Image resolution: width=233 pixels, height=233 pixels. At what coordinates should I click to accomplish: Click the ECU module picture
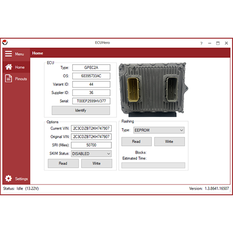153,89
